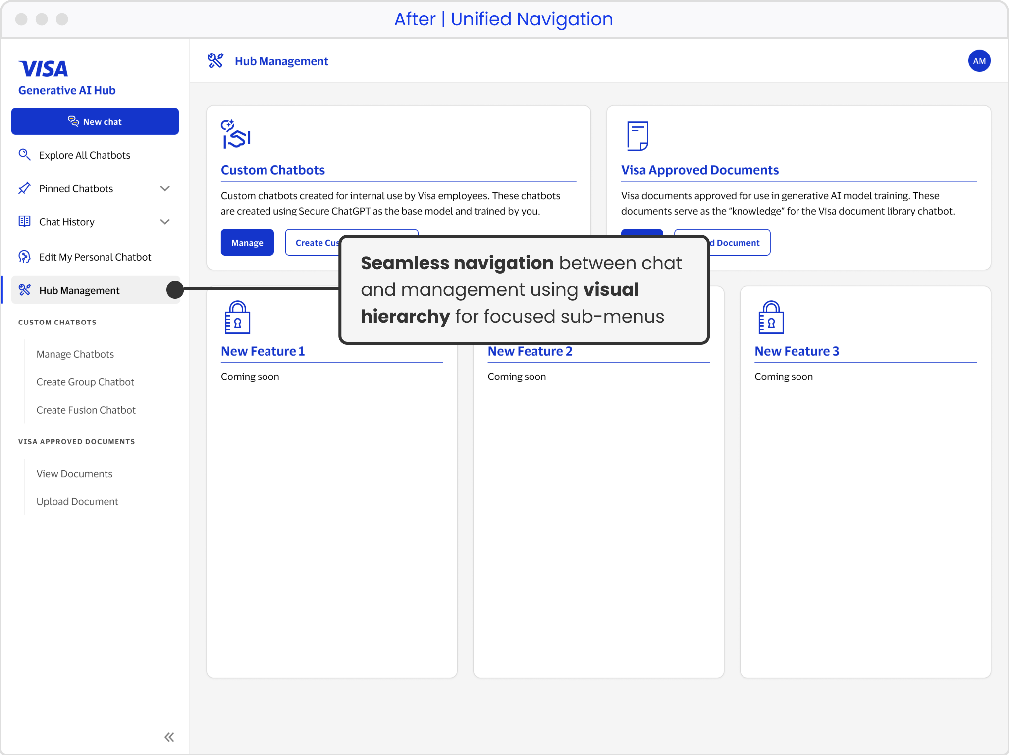
Task: Expand the Chat History section
Action: pos(165,221)
